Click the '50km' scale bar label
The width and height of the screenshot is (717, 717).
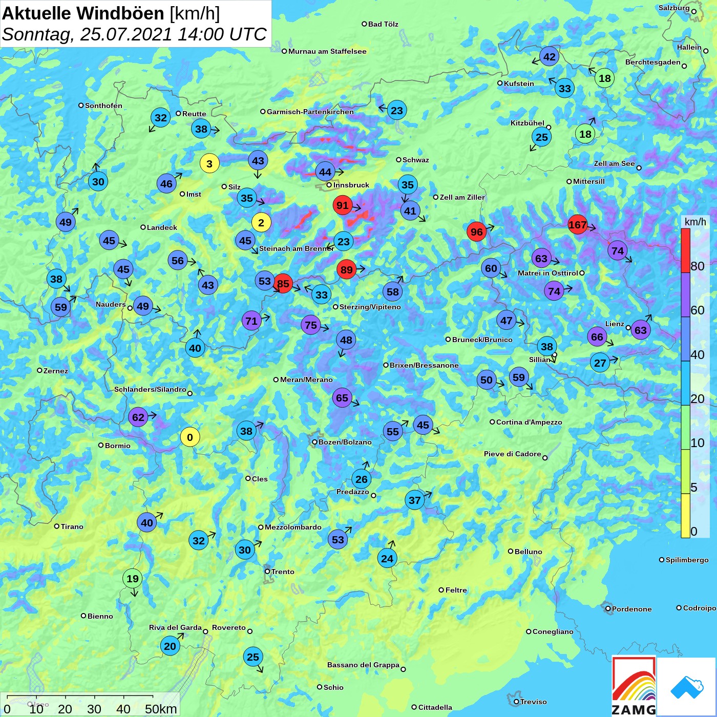click(x=161, y=709)
